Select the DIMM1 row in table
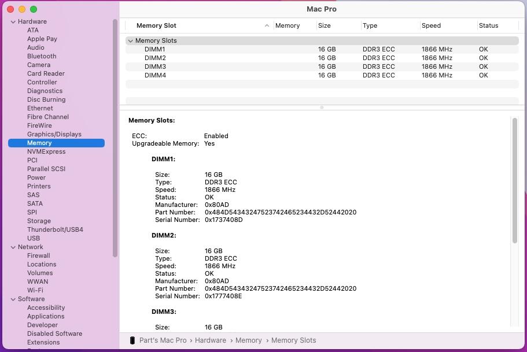The width and height of the screenshot is (527, 352). click(x=155, y=50)
